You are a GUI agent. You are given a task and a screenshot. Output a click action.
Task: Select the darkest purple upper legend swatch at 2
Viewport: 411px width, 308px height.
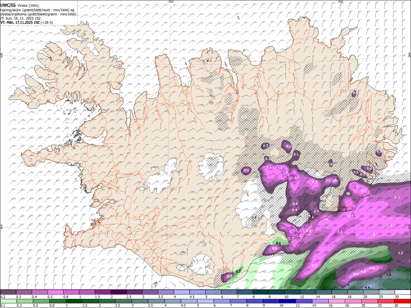118,292
